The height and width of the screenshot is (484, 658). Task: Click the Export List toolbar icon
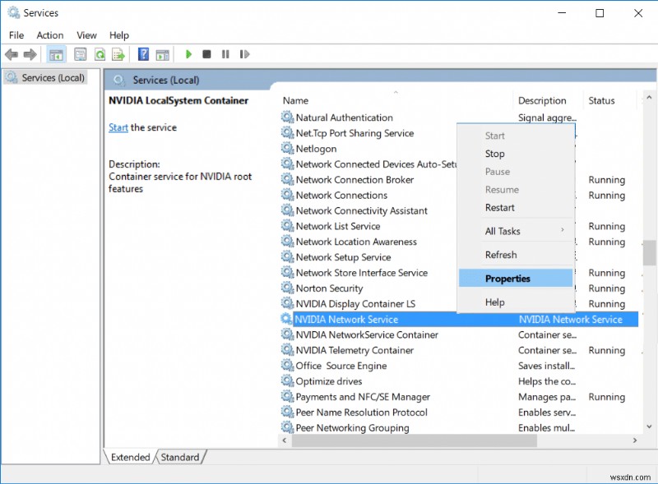[120, 54]
